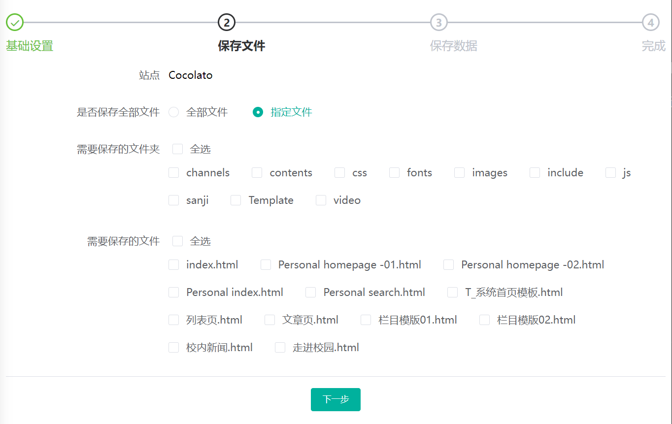Click the step 4 circle icon

pos(651,22)
